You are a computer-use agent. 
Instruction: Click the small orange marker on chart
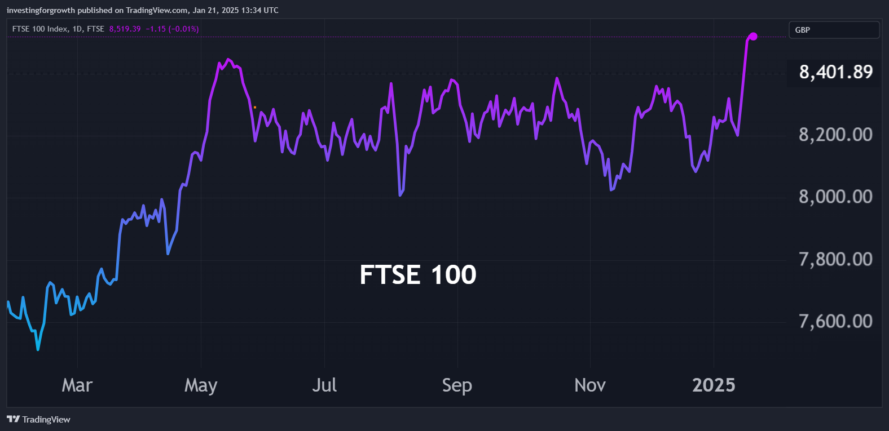click(x=255, y=107)
